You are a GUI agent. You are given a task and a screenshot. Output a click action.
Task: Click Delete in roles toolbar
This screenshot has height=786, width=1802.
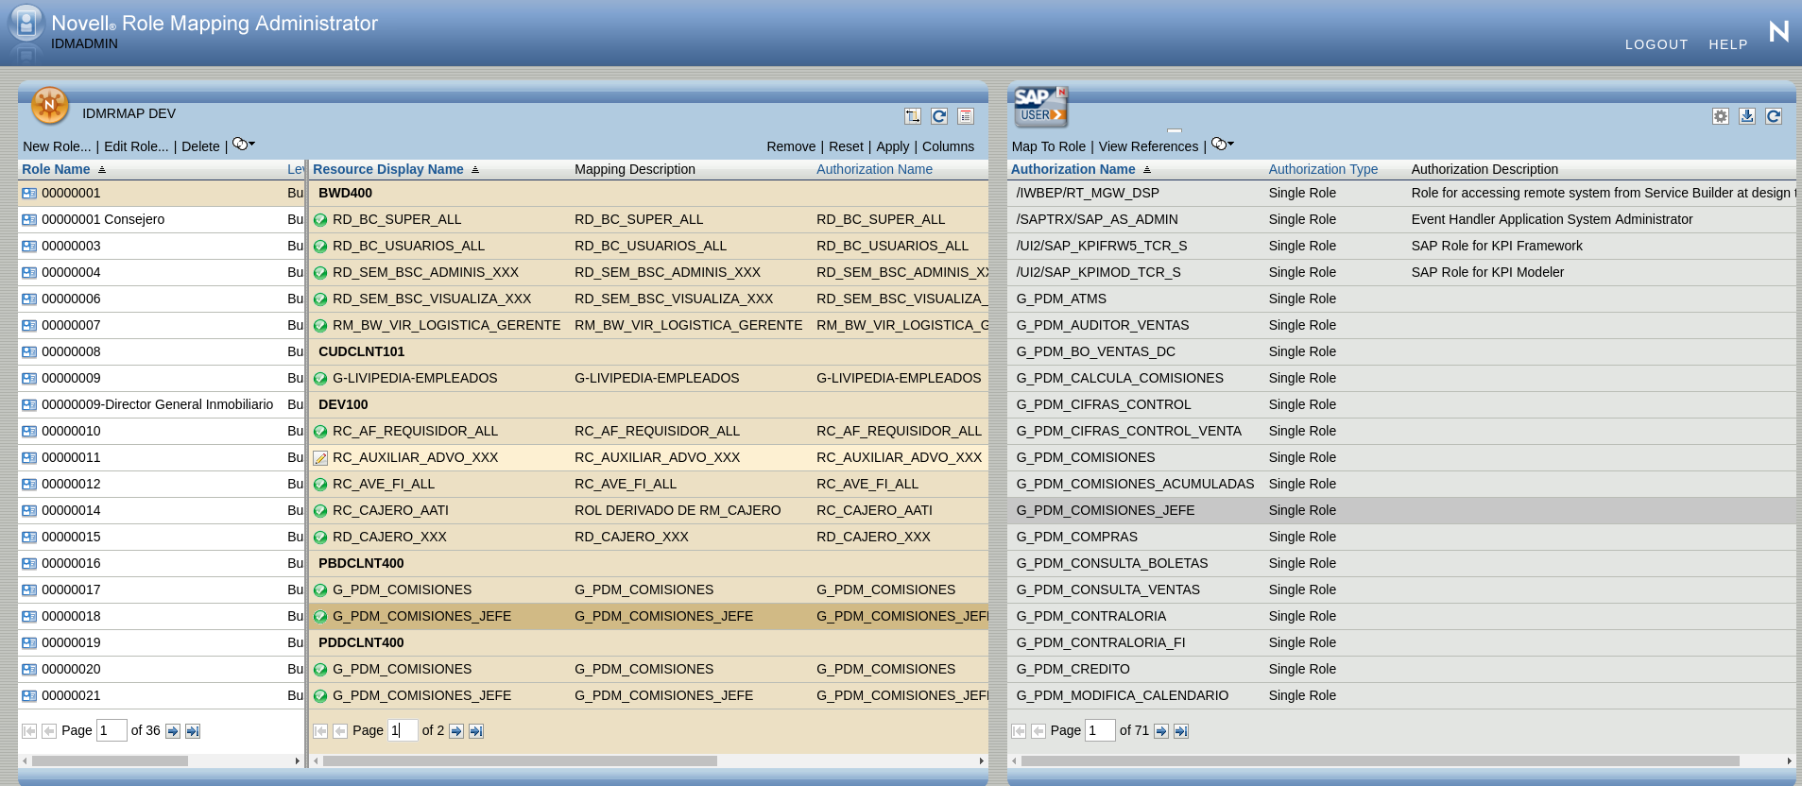[200, 146]
